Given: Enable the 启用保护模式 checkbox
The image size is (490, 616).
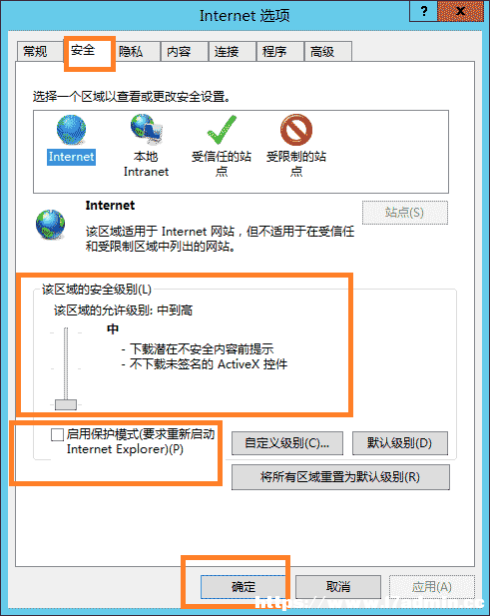Looking at the screenshot, I should 57,434.
